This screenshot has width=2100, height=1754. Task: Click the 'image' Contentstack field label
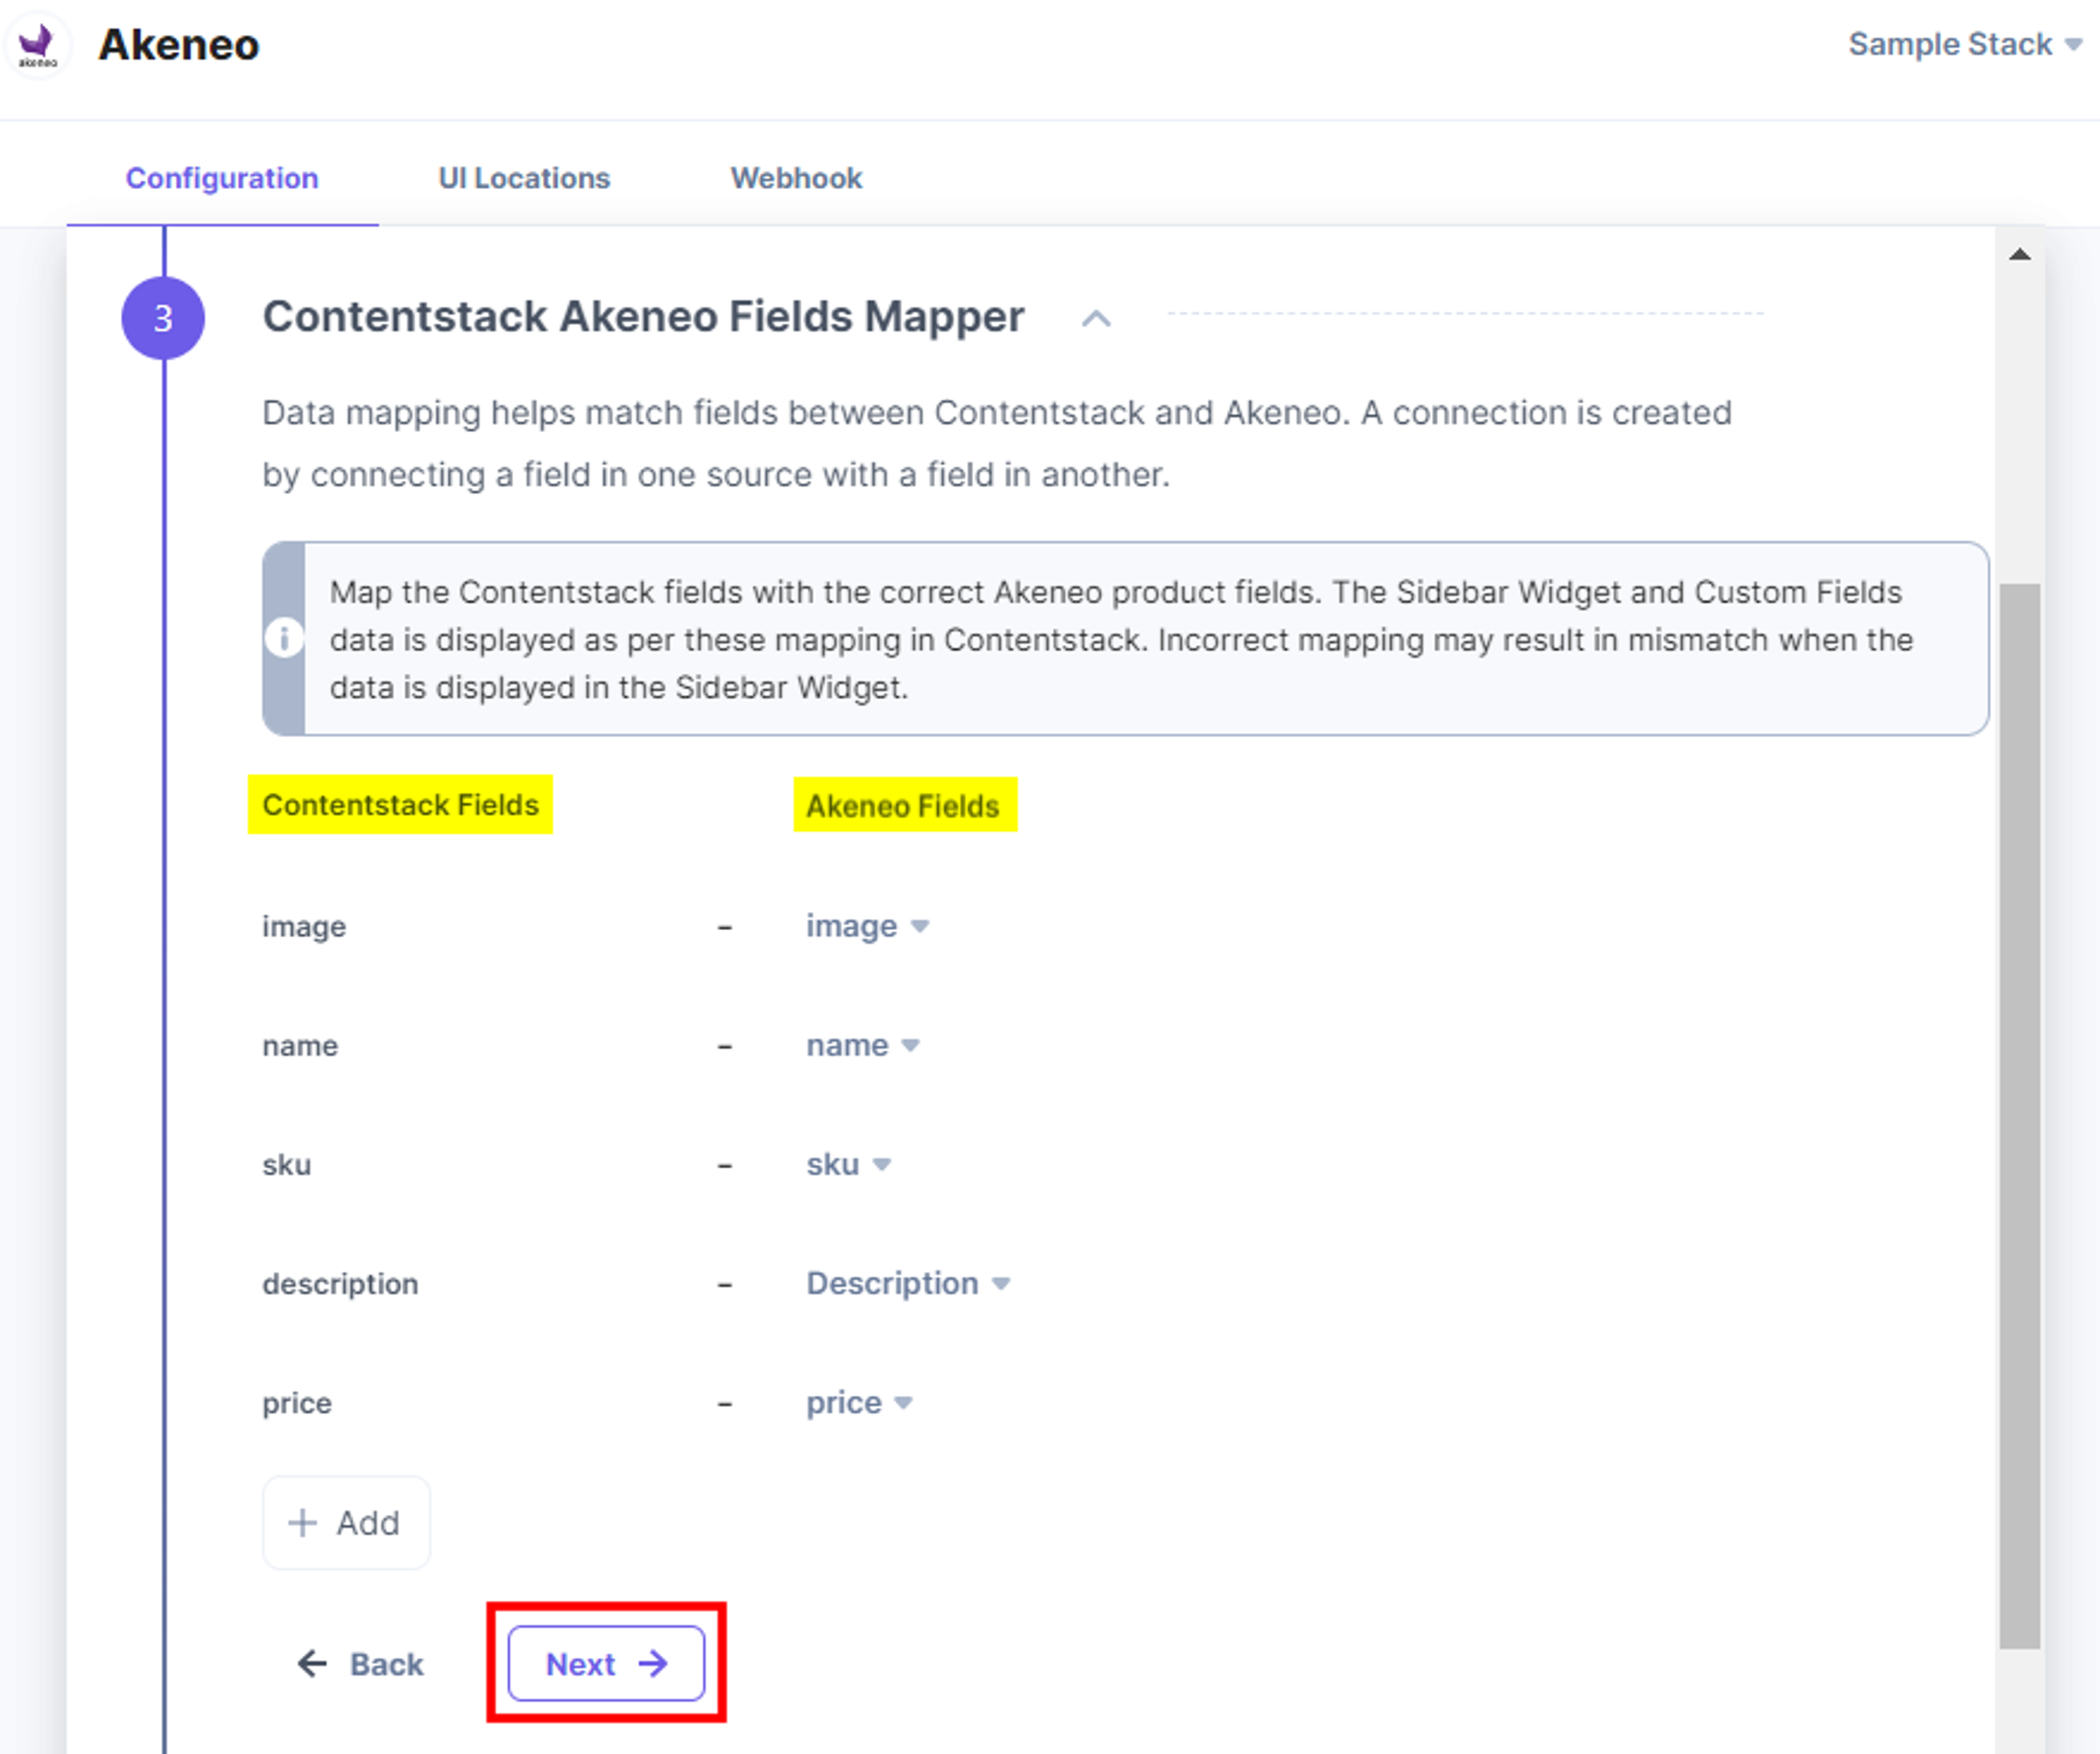[304, 927]
